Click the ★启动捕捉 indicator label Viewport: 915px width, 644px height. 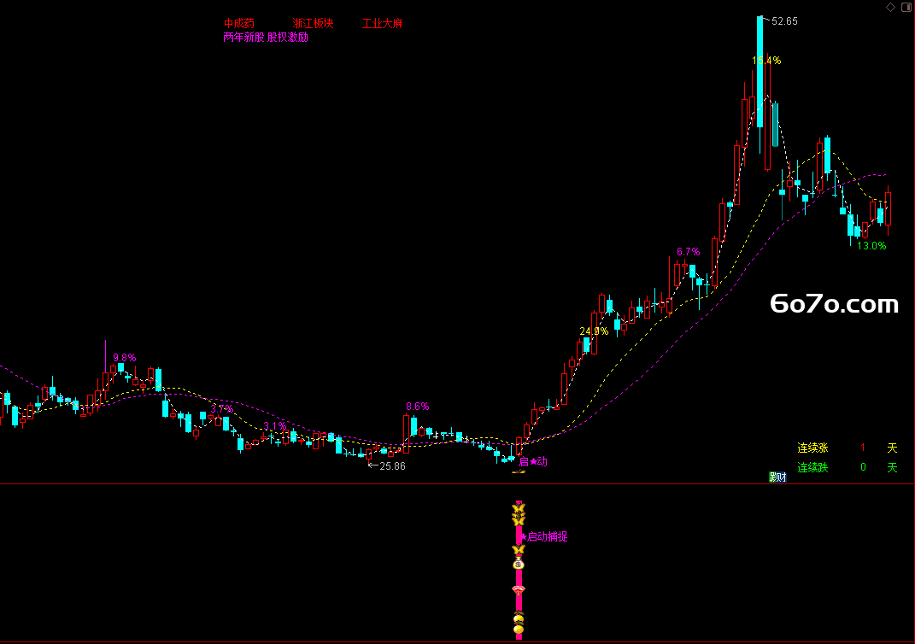point(543,536)
